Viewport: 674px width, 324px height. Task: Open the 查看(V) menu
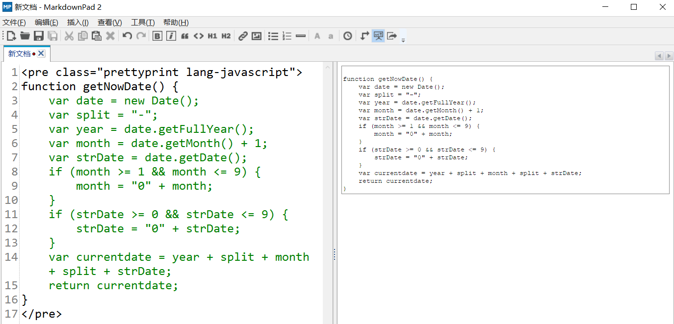click(x=110, y=23)
